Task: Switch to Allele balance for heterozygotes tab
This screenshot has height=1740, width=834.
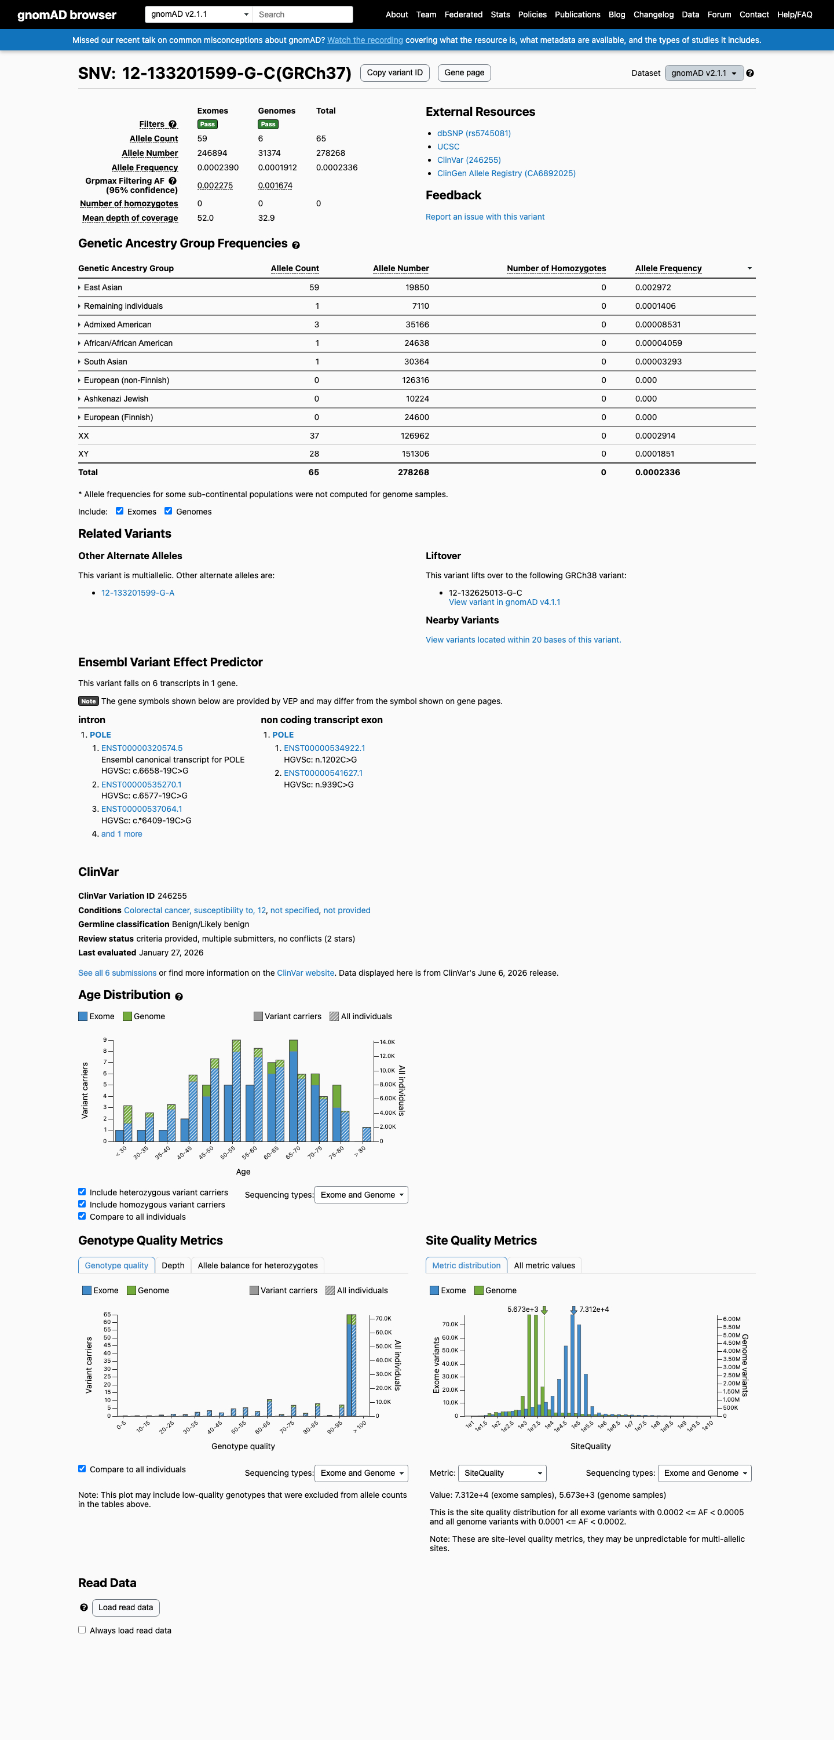Action: click(258, 1265)
